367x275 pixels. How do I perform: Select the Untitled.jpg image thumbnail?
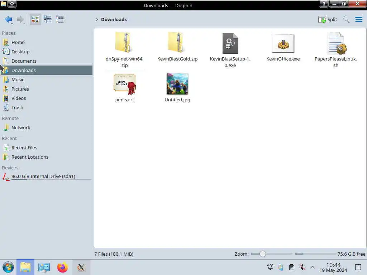177,84
